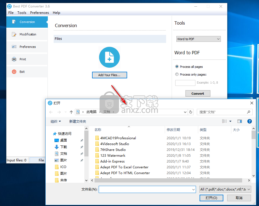Click the search magnifier icon
Screen dimensions: 259x206
pyautogui.click(x=248, y=112)
